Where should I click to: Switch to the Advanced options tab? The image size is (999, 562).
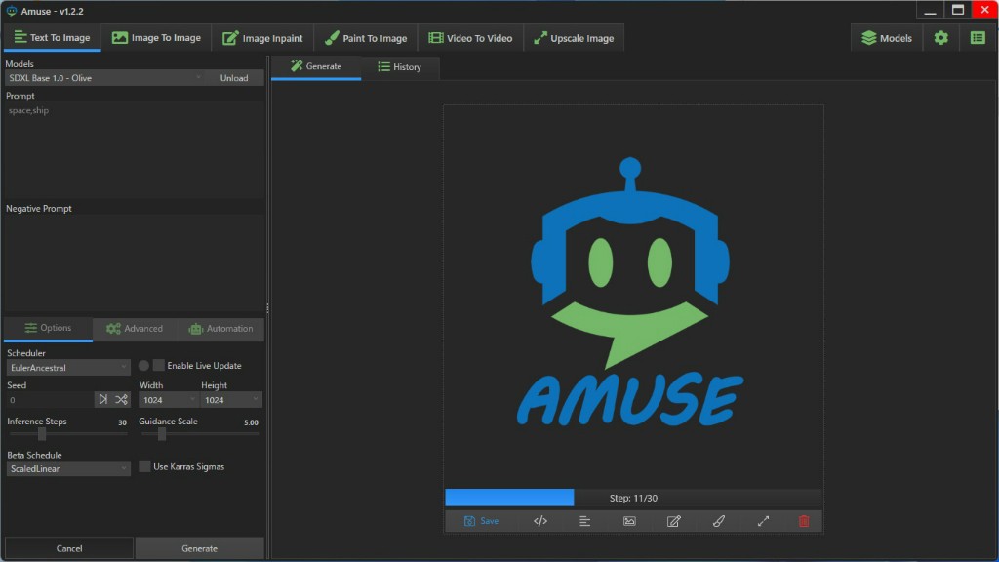coord(135,329)
